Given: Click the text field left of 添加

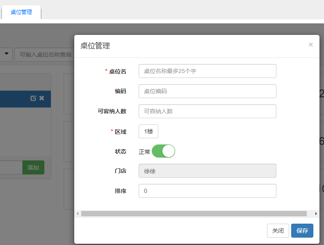Looking at the screenshot, I should click(x=11, y=167).
